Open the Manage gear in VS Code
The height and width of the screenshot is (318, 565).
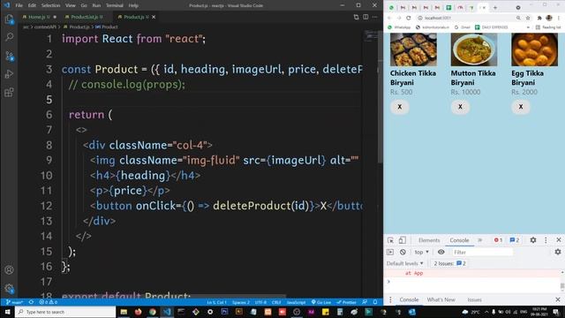click(9, 288)
